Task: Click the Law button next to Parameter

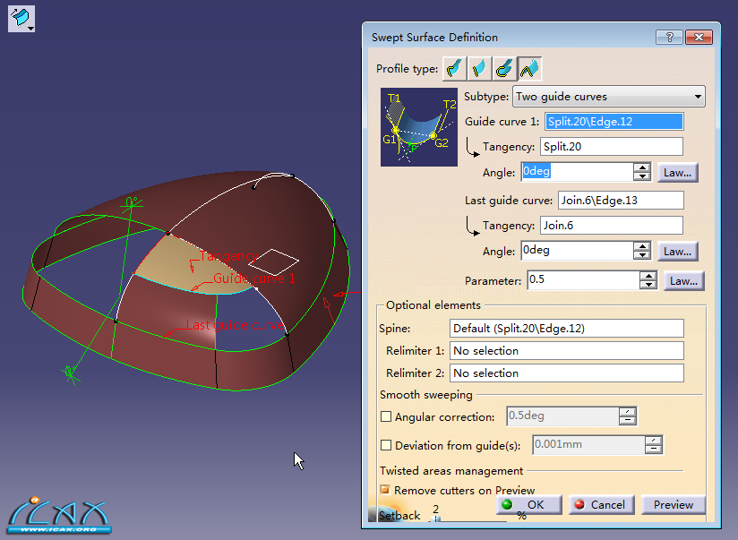Action: (x=684, y=281)
